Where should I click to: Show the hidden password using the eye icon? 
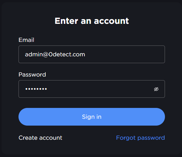[156, 89]
